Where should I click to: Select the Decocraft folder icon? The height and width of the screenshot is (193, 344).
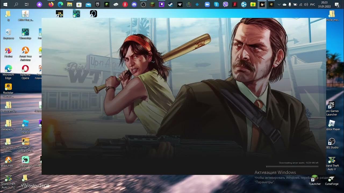(x=8, y=107)
